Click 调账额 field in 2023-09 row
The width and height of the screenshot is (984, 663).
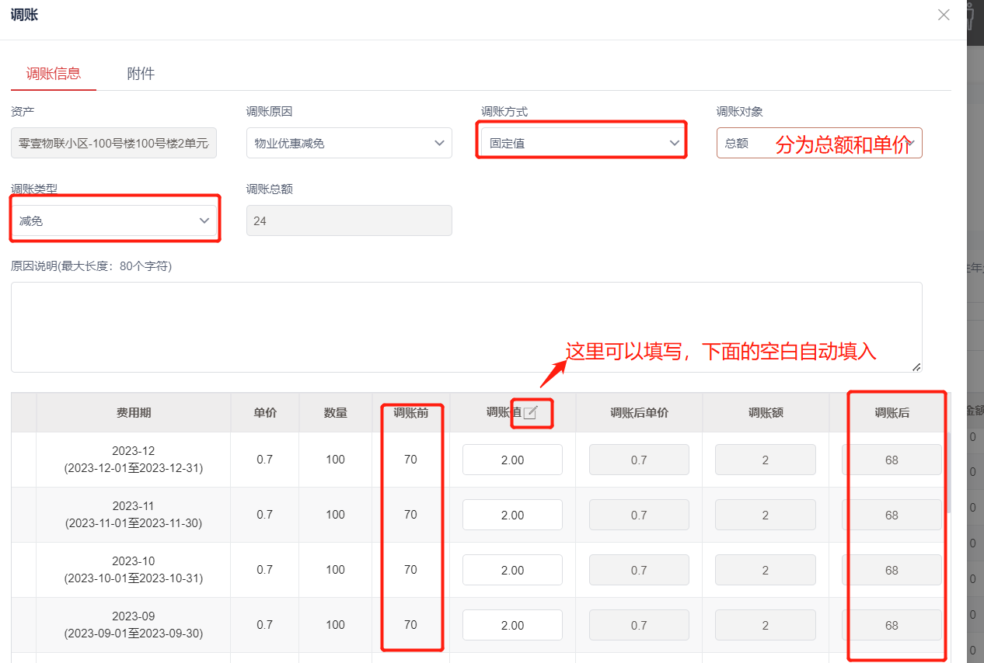point(766,625)
